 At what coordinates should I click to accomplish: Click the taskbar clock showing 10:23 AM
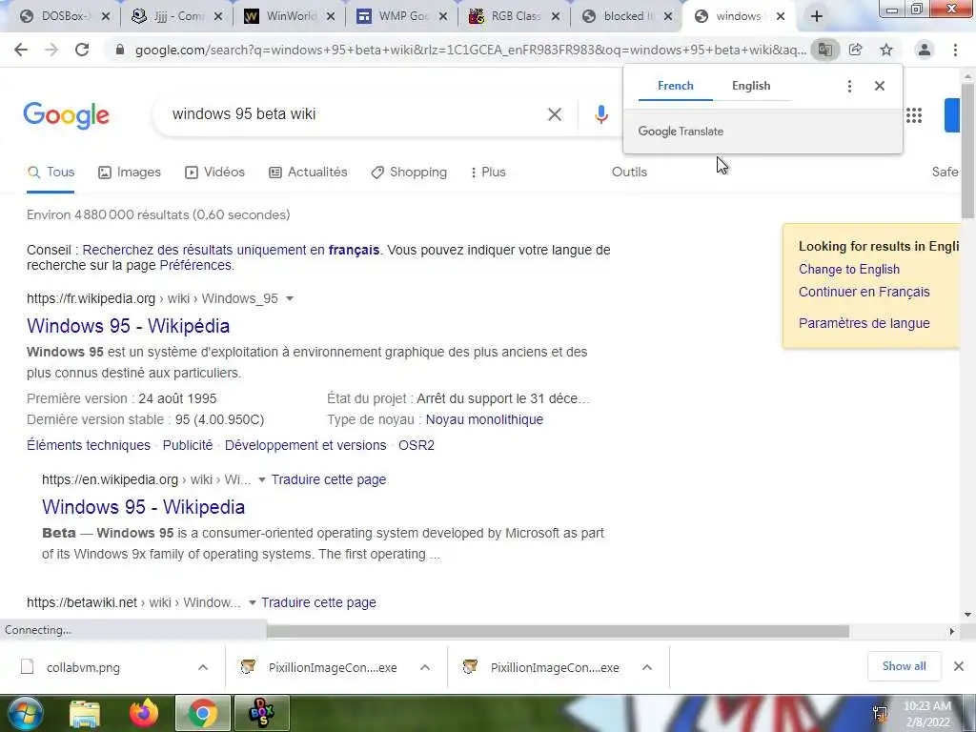(x=926, y=714)
